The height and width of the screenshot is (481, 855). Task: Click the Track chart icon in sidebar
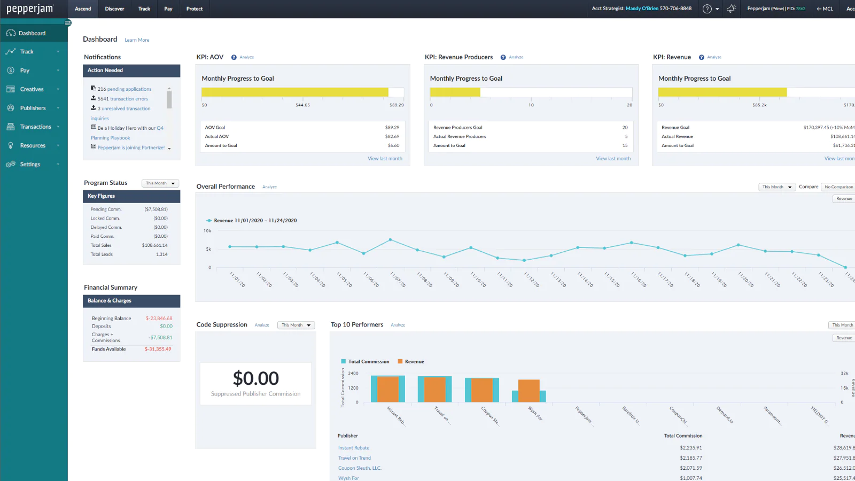point(11,52)
